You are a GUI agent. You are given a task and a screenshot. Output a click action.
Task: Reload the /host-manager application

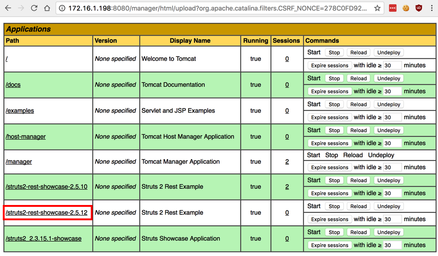[x=358, y=130]
